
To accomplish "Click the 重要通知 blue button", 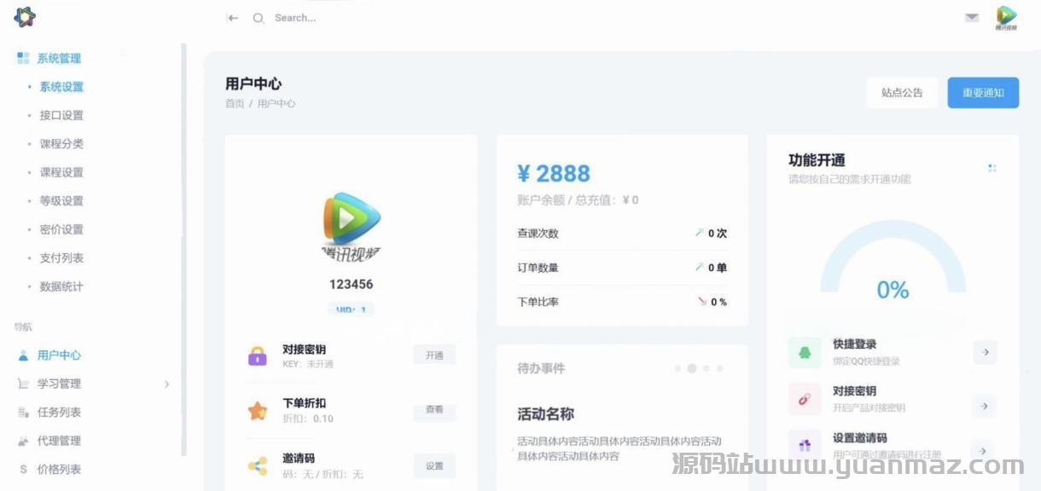I will (x=983, y=93).
